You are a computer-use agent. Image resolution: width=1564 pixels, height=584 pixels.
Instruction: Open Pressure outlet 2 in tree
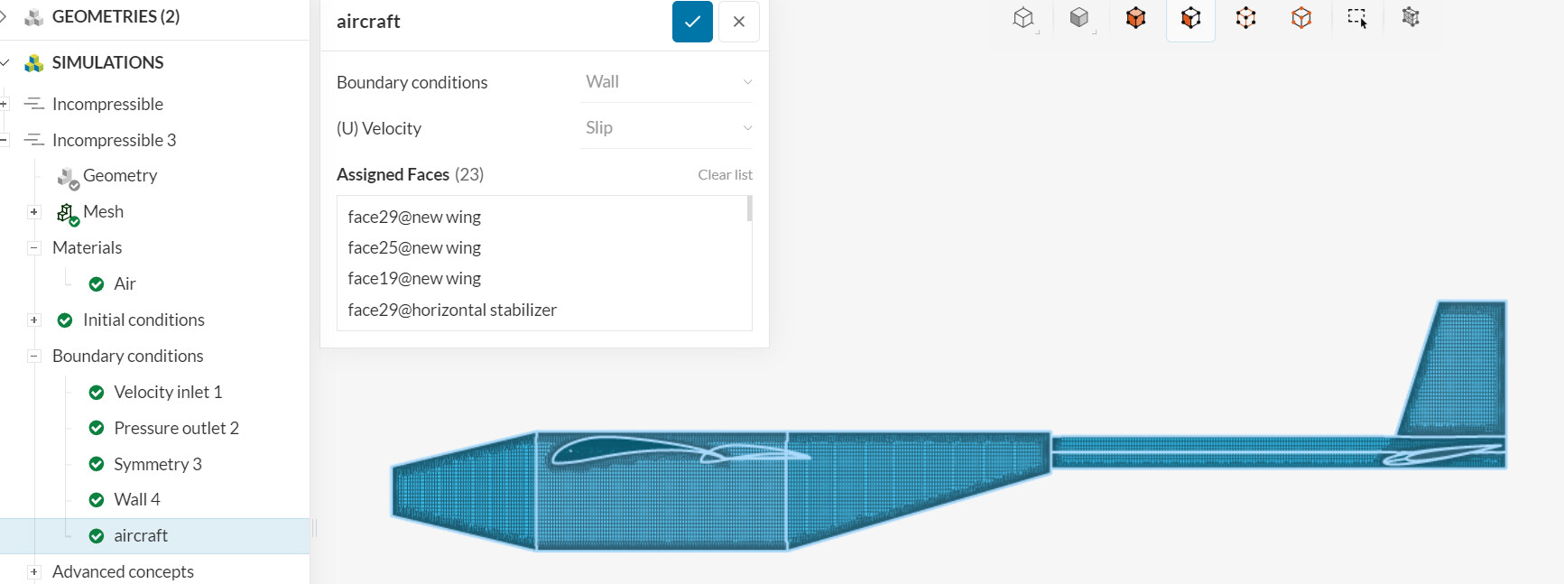[x=176, y=428]
